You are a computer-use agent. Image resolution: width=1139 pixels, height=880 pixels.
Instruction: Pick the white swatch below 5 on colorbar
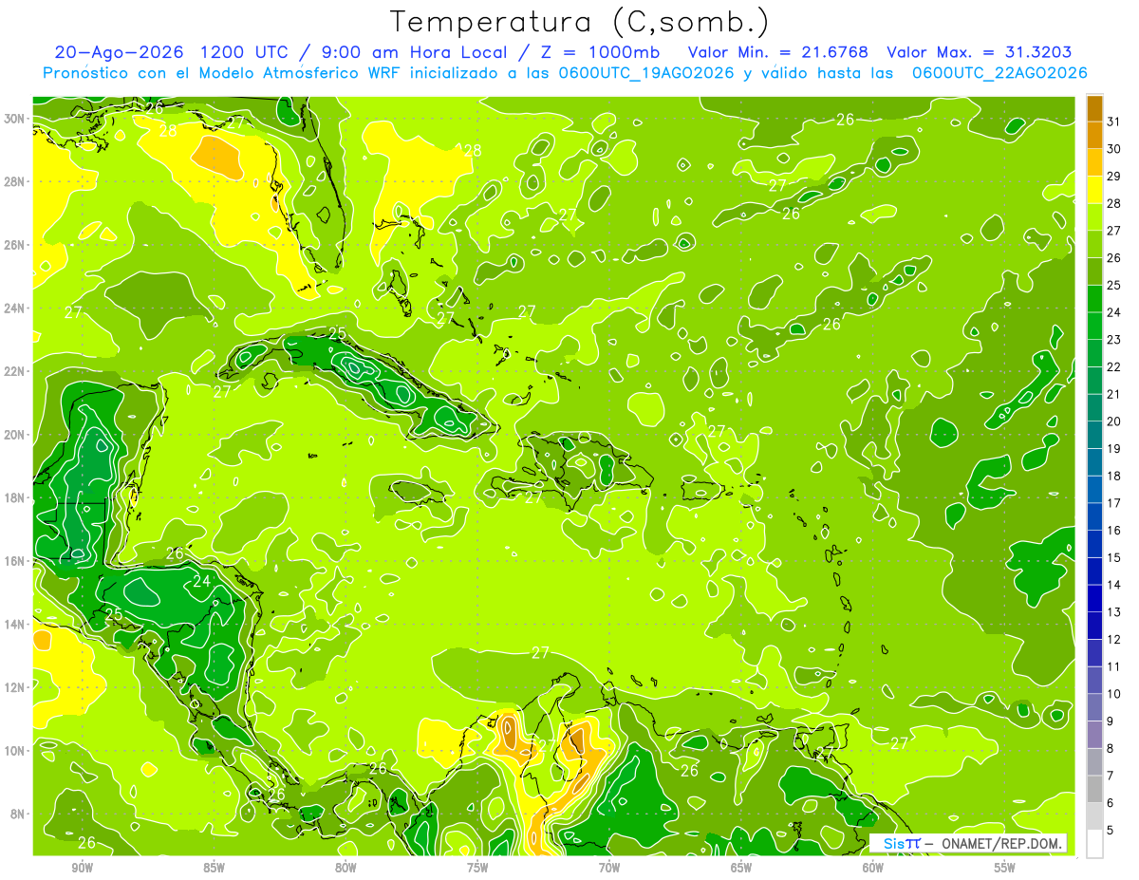pyautogui.click(x=1094, y=844)
